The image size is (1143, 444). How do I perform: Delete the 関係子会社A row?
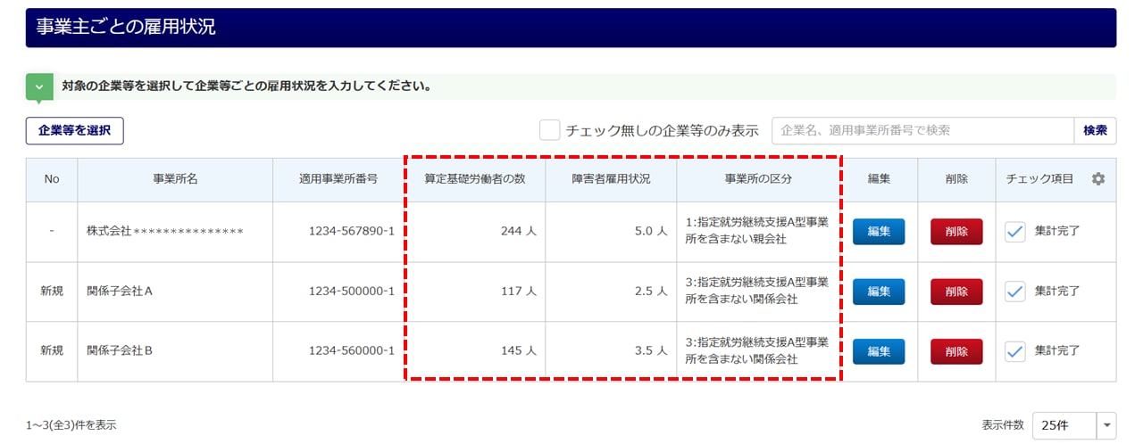956,292
